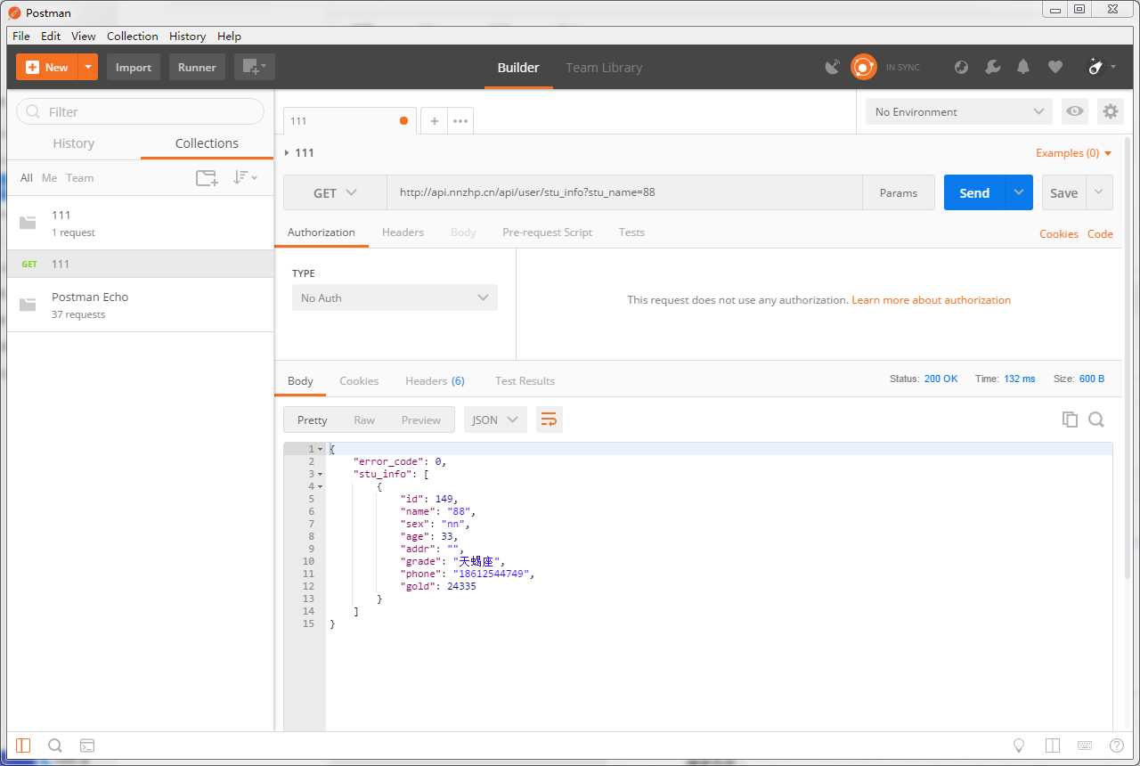The image size is (1140, 766).
Task: Open the interceptor/proxy capture icon
Action: coord(833,67)
